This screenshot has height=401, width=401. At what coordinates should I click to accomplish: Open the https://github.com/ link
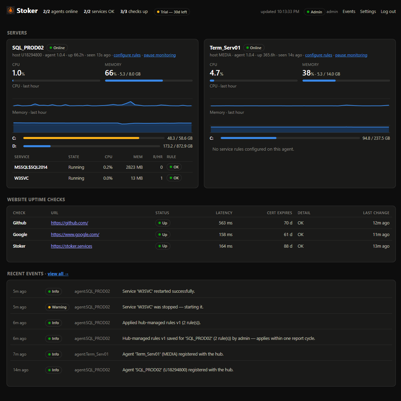(x=69, y=223)
